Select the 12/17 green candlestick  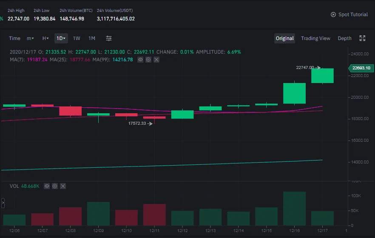click(x=322, y=76)
